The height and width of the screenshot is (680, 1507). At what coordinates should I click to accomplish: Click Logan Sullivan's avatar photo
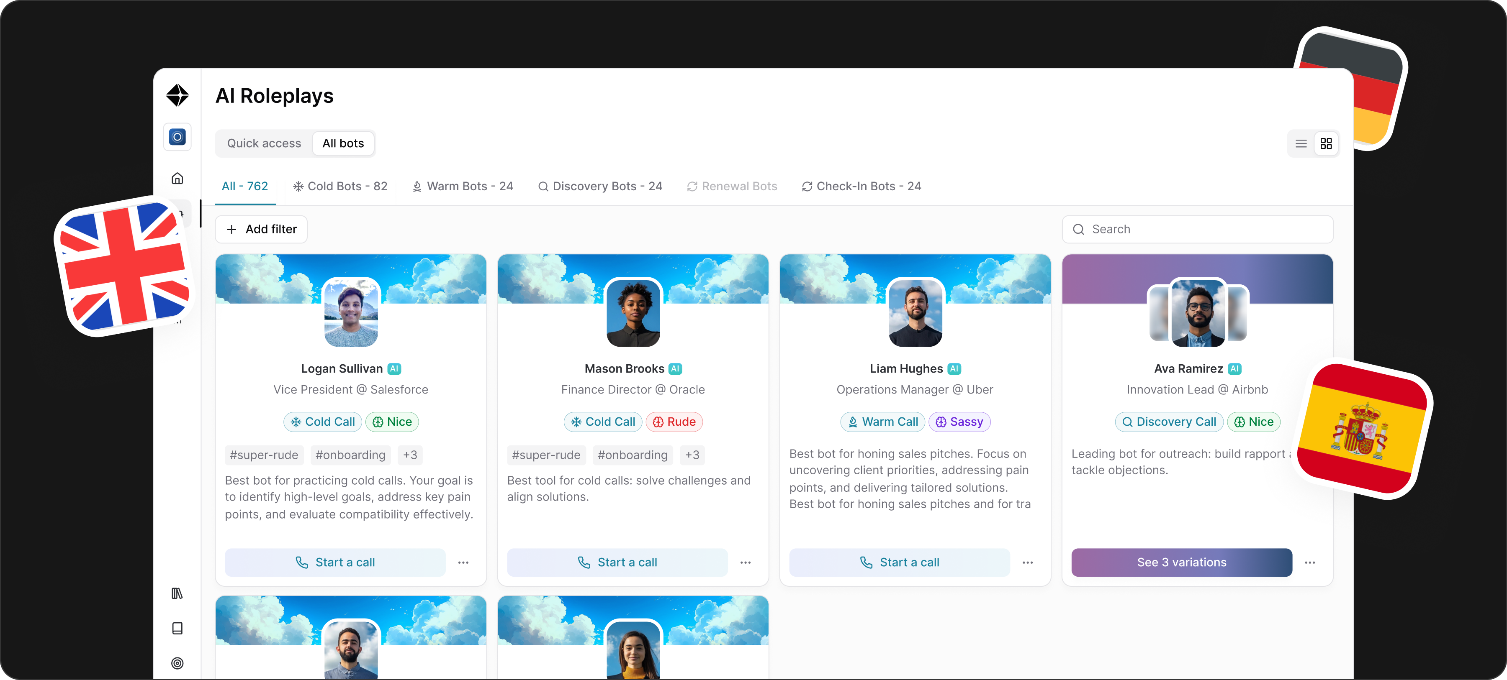351,313
